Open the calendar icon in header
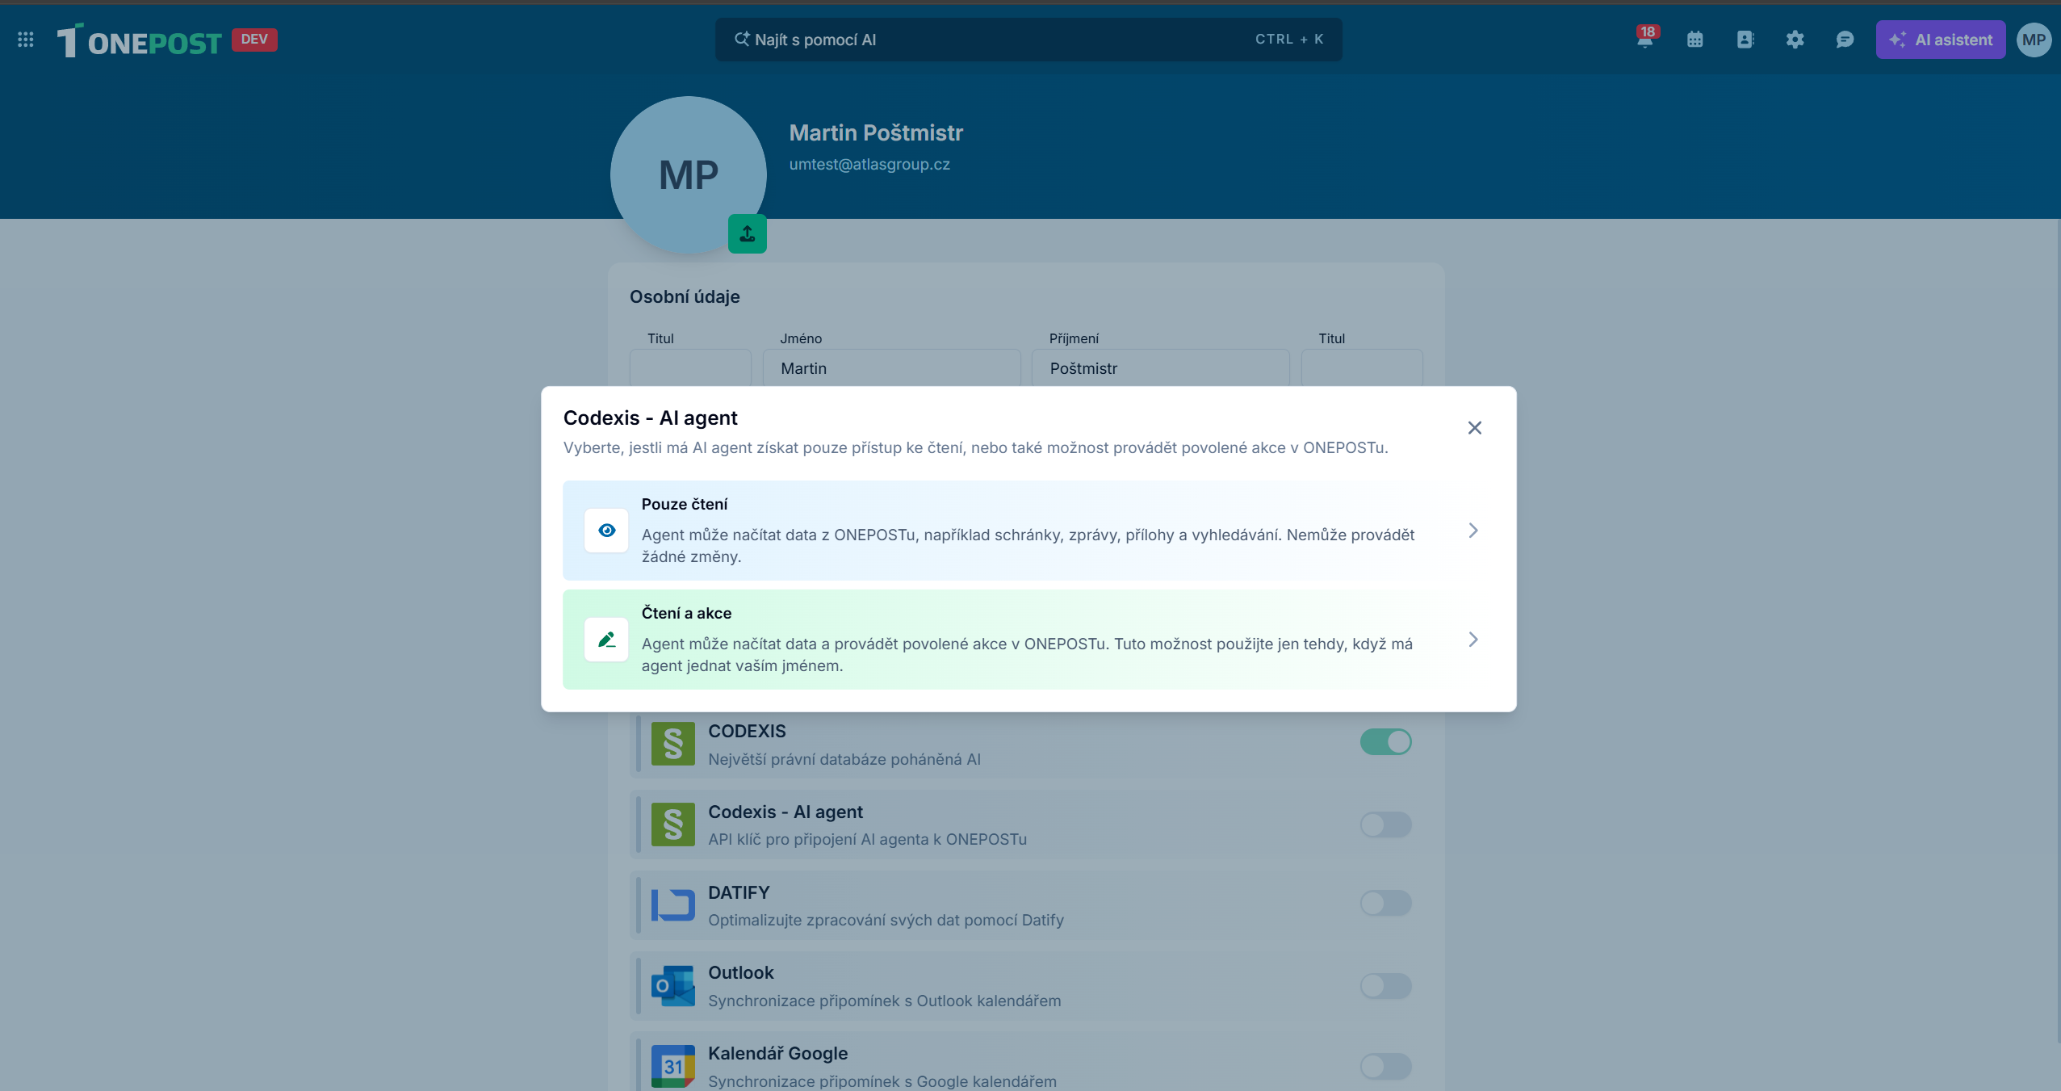This screenshot has height=1091, width=2061. click(1694, 40)
